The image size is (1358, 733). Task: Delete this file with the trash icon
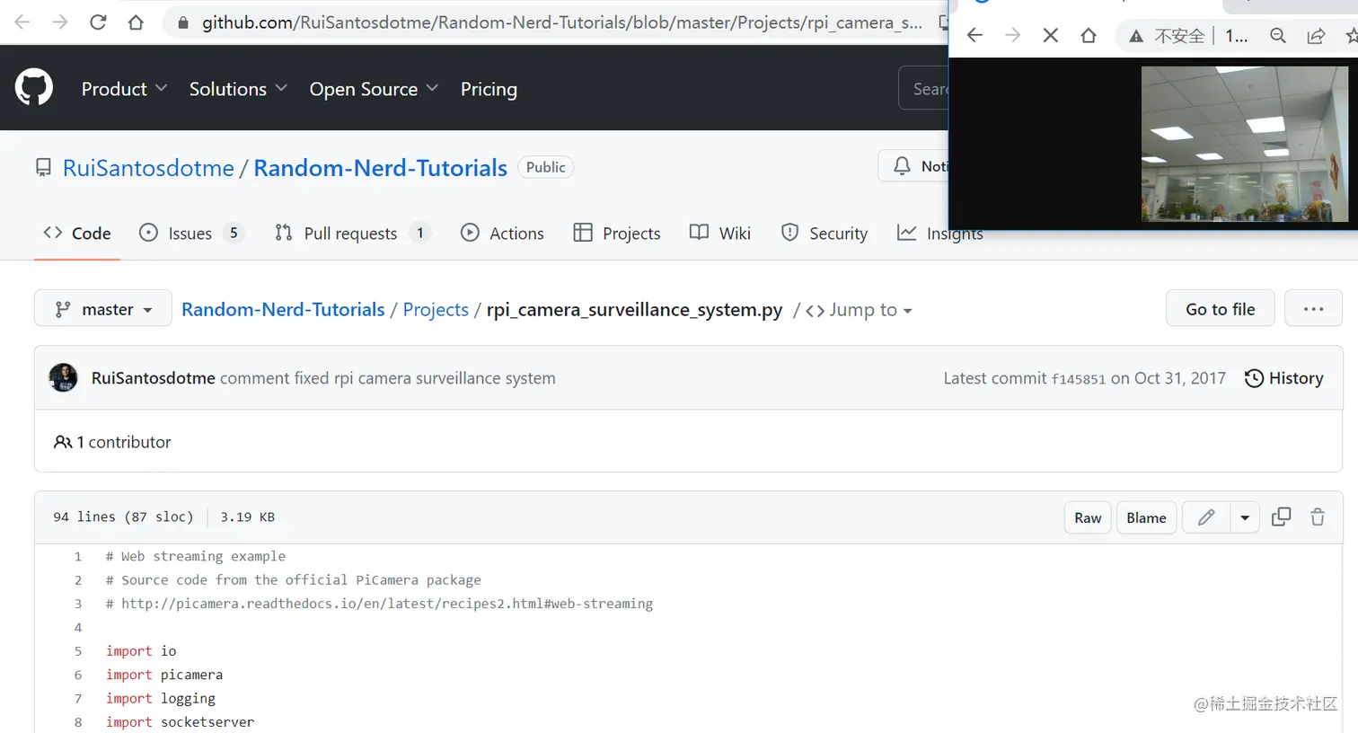pos(1318,517)
